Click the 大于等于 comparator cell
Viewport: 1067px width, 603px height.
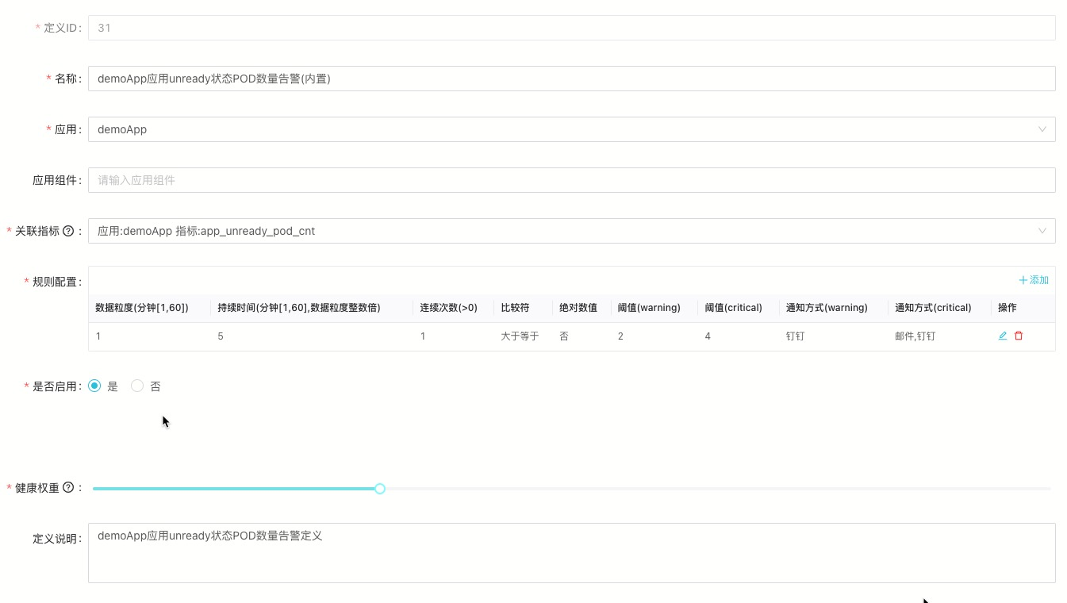[520, 336]
